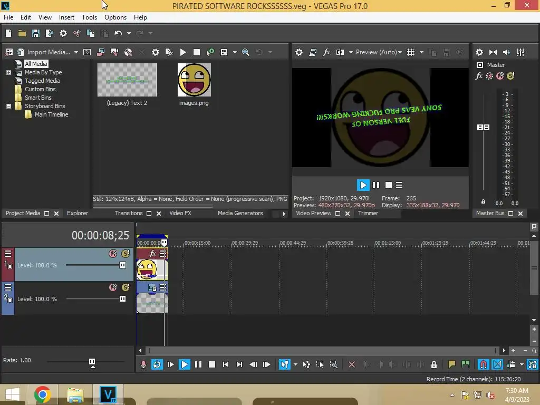Play the Video Preview window
Image resolution: width=540 pixels, height=405 pixels.
point(363,185)
